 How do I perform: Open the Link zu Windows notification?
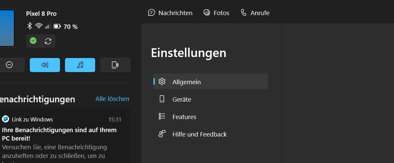(x=65, y=136)
